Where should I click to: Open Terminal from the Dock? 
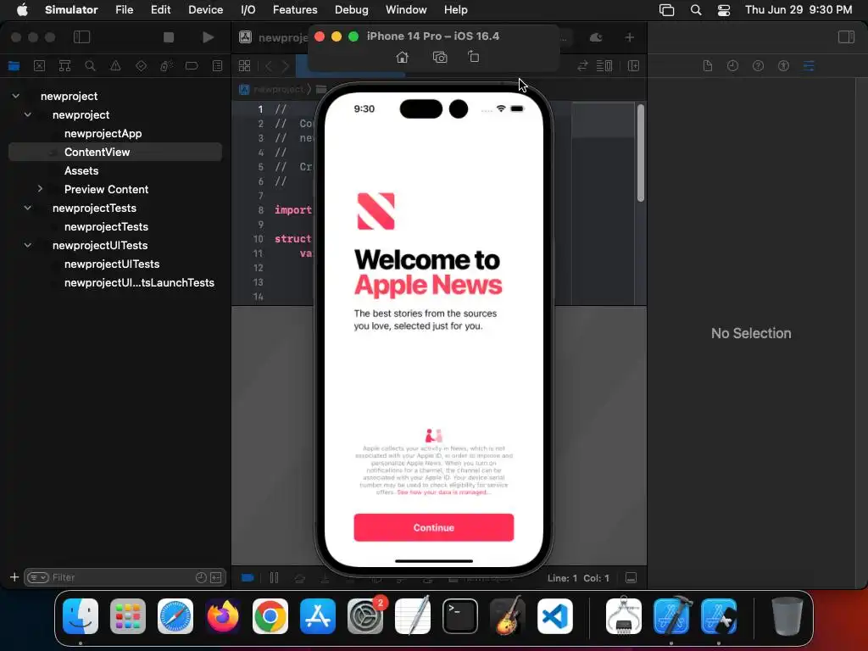point(460,616)
